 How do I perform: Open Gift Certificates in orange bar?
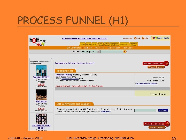click(x=74, y=48)
